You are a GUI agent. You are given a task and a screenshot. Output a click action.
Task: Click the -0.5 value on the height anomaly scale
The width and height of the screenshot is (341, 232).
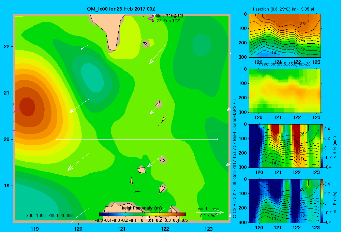pyautogui.click(x=99, y=220)
